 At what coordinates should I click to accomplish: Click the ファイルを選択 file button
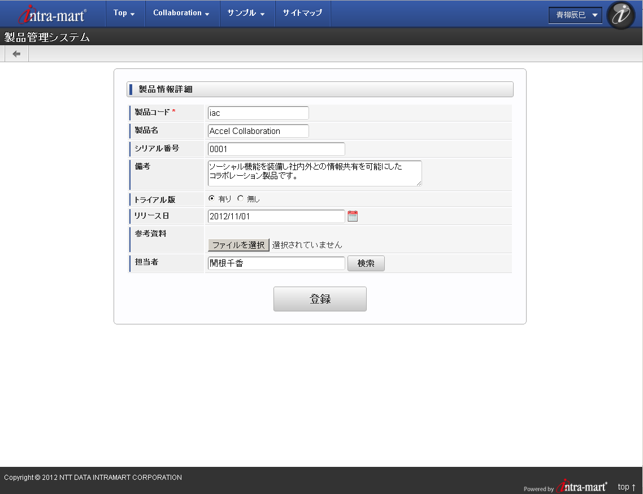tap(238, 245)
